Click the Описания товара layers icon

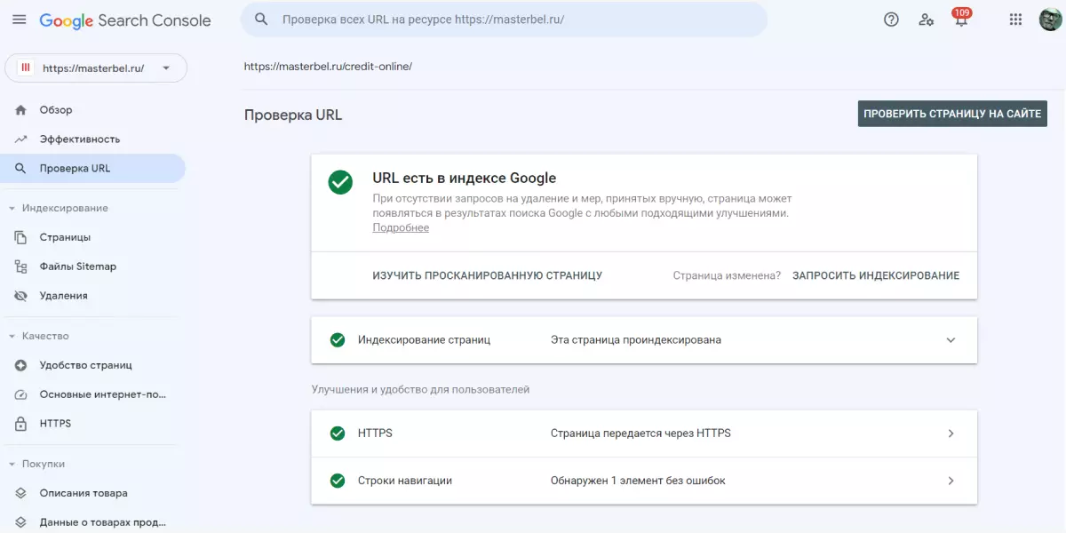[x=20, y=493]
